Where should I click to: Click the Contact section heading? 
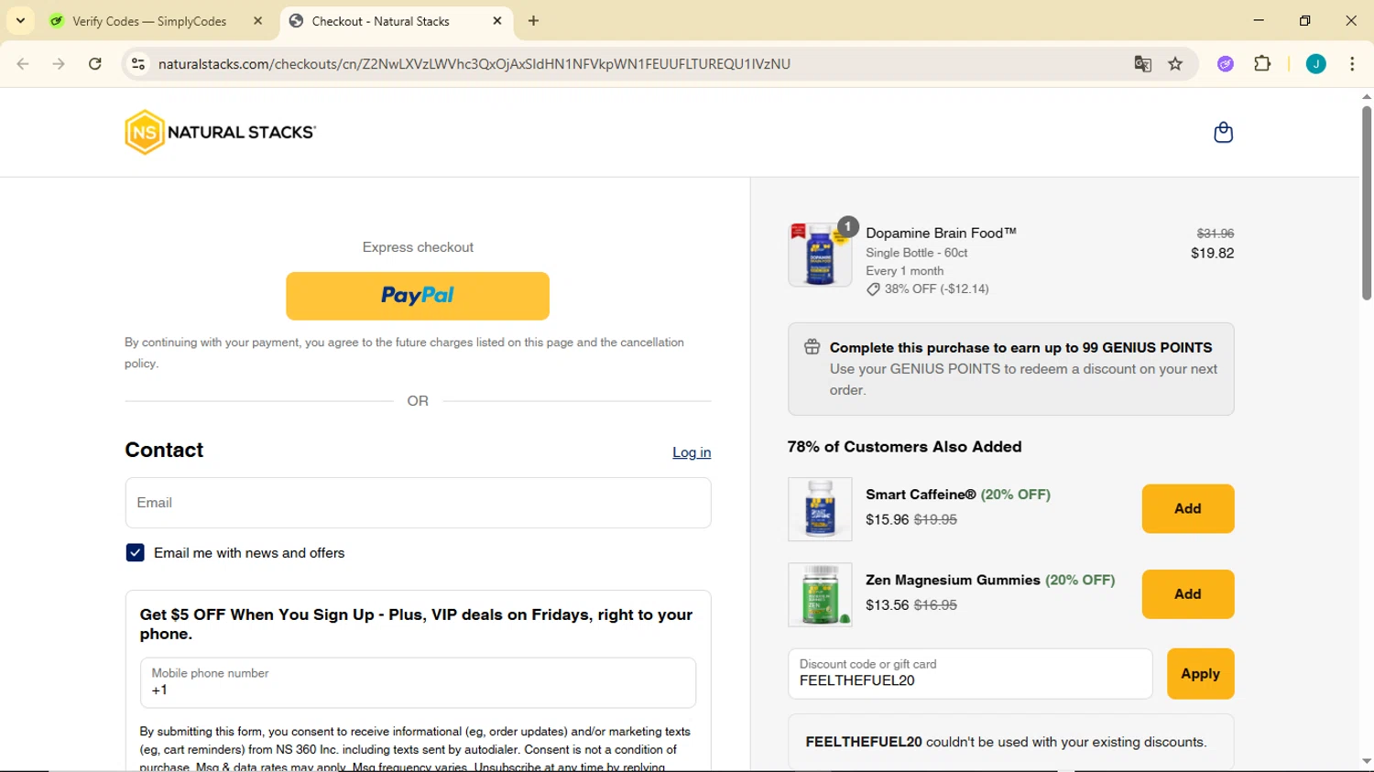pyautogui.click(x=164, y=451)
